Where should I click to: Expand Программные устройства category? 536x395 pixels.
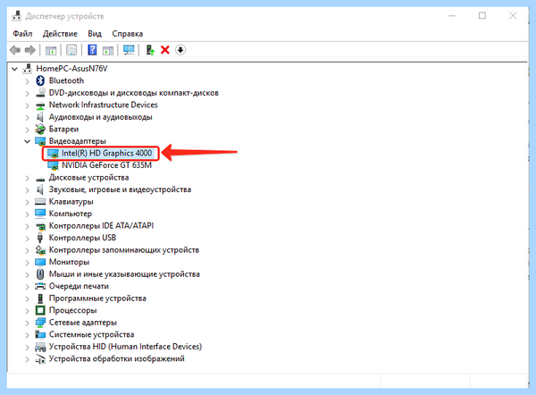(x=27, y=298)
